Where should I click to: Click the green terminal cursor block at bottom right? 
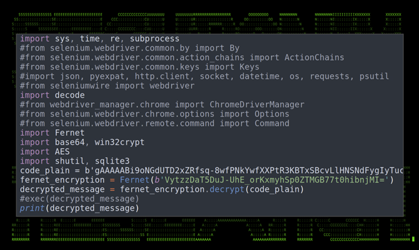(413, 239)
